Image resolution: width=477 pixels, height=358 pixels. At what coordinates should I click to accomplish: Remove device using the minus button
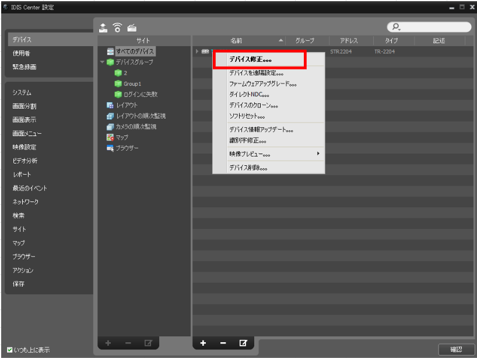[x=223, y=343]
